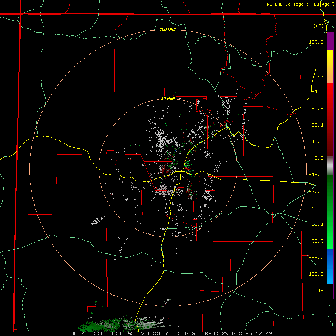This screenshot has height=336, width=336.
Task: Click the VEL legend title
Action: click(328, 22)
